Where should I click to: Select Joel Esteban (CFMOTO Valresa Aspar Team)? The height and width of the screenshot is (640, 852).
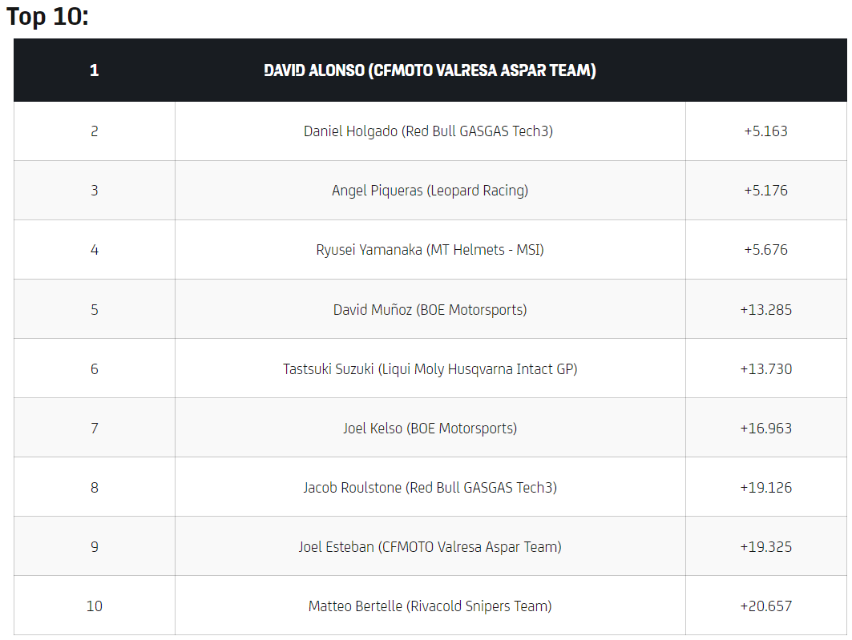click(x=430, y=546)
